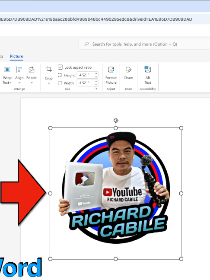
Task: Open the Format Picture pane
Action: point(111,75)
